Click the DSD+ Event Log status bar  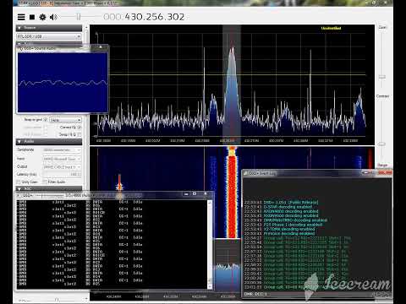[317, 294]
